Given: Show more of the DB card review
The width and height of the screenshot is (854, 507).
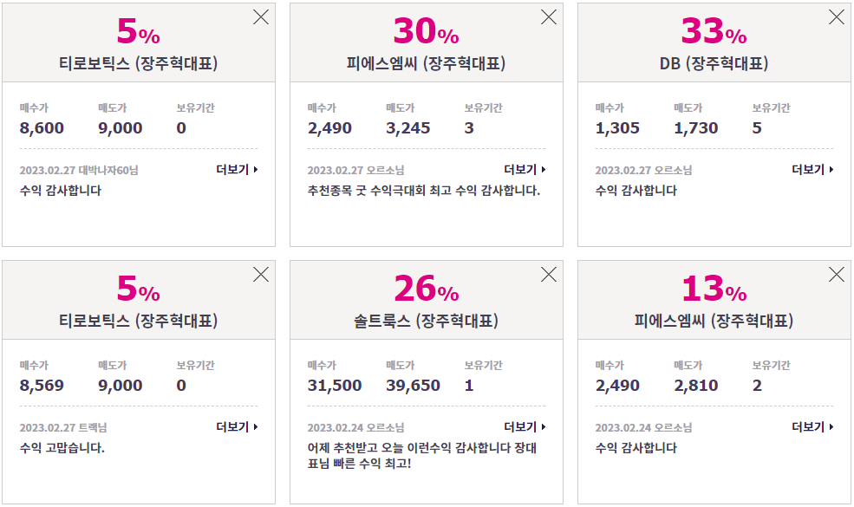Looking at the screenshot, I should tap(812, 169).
